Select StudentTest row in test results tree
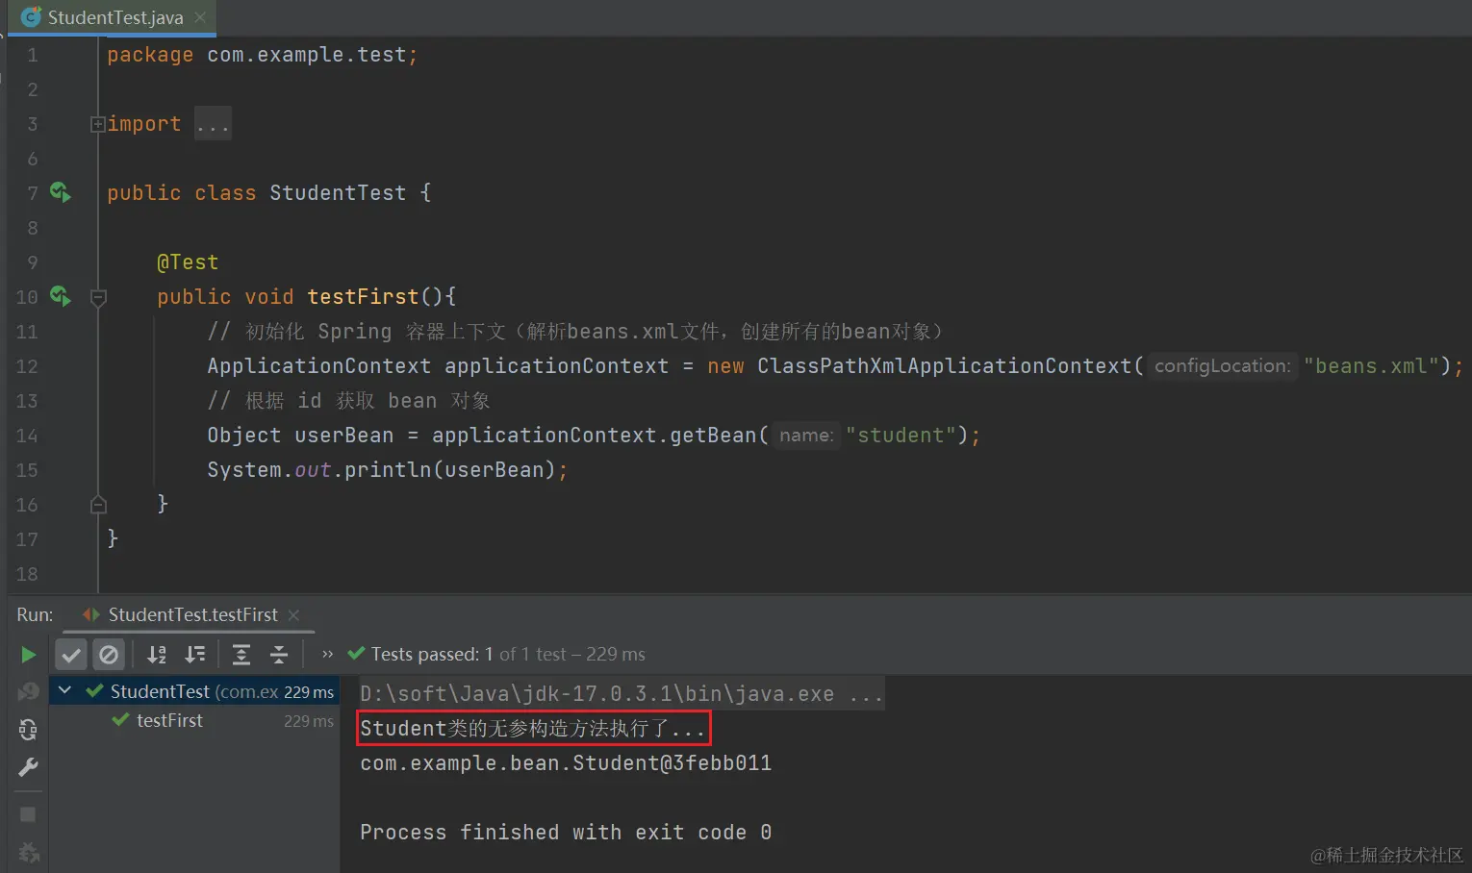This screenshot has height=873, width=1472. [x=194, y=691]
